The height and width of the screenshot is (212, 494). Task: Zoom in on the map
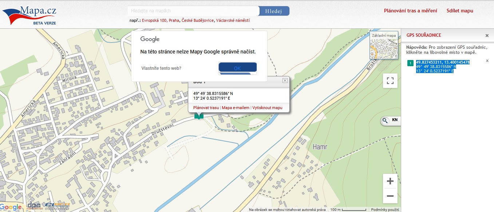pyautogui.click(x=390, y=181)
